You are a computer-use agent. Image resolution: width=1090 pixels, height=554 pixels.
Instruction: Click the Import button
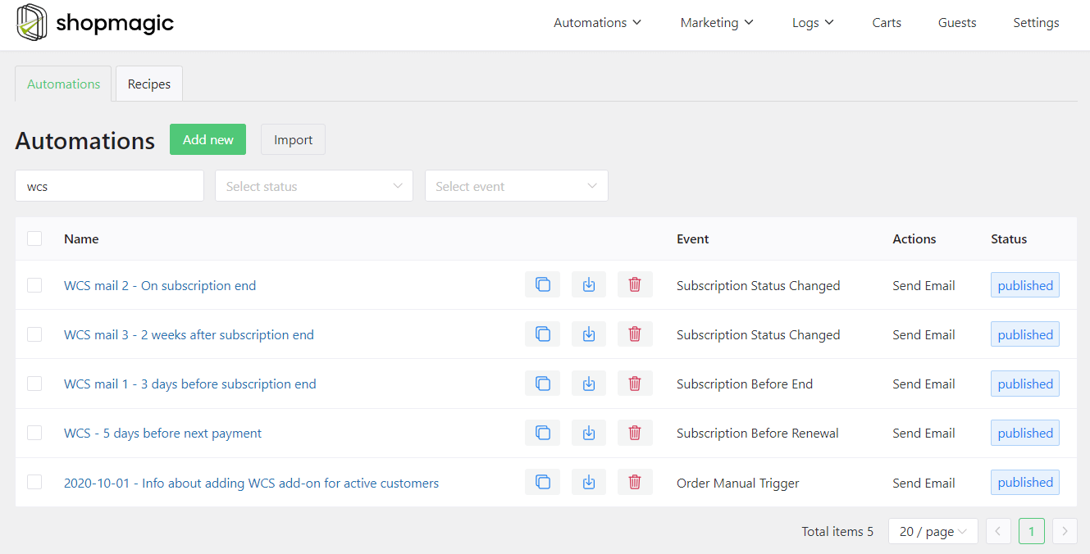[293, 139]
